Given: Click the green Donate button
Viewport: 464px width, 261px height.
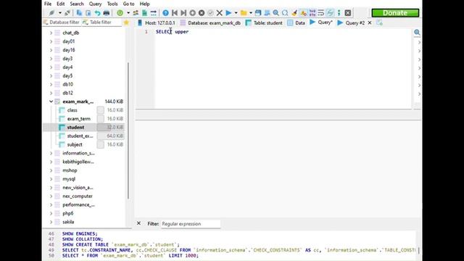Looking at the screenshot, I should click(395, 13).
